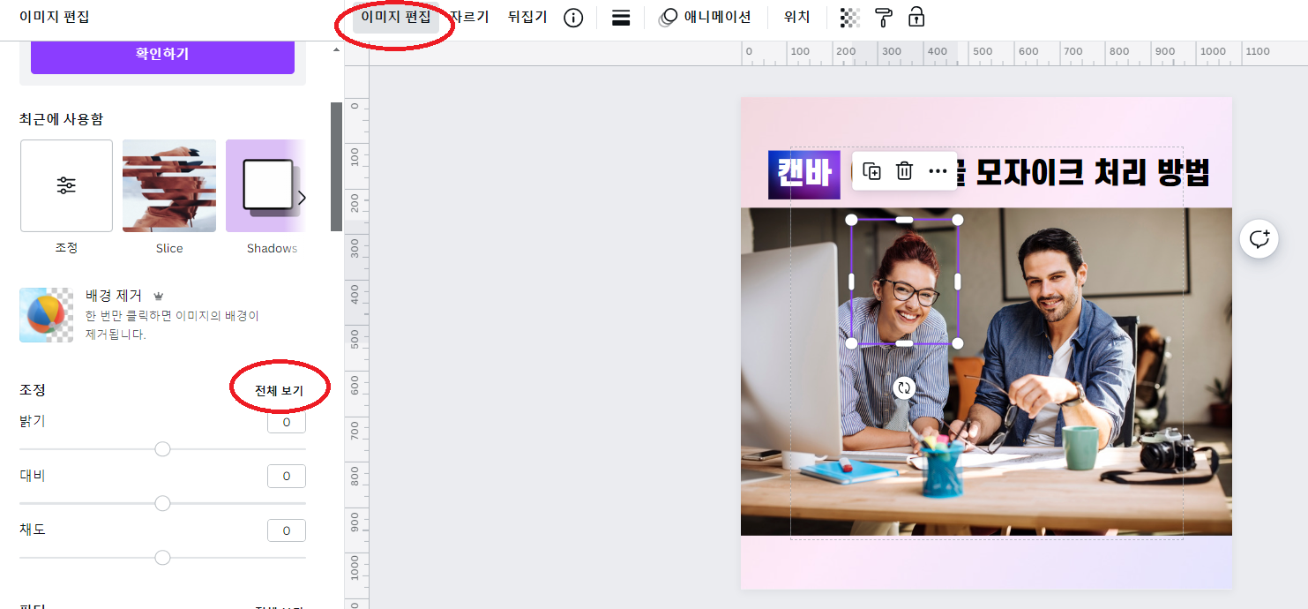Select the Shadows effect thumbnail
The image size is (1308, 609).
[265, 185]
